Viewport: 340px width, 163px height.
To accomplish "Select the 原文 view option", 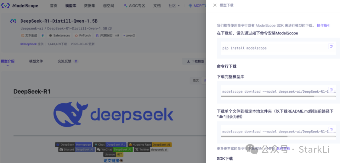I will click(x=195, y=80).
